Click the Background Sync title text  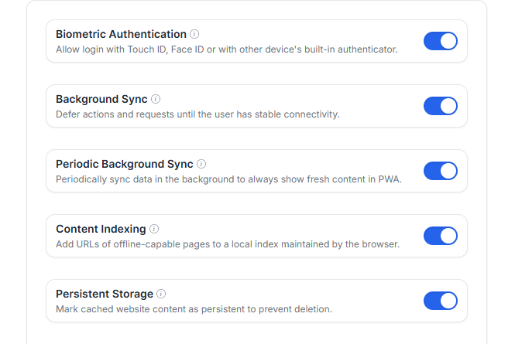tap(101, 99)
